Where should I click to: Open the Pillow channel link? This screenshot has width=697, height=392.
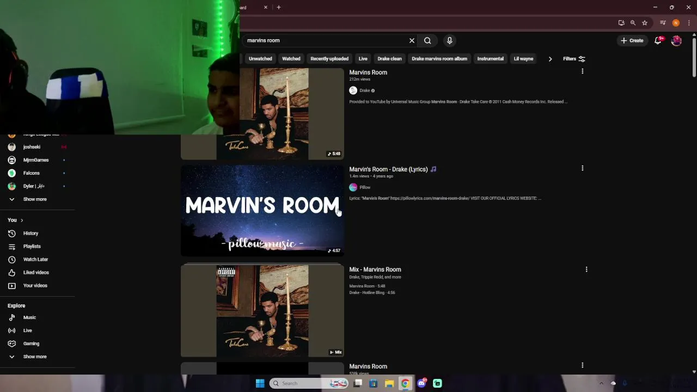coord(365,187)
